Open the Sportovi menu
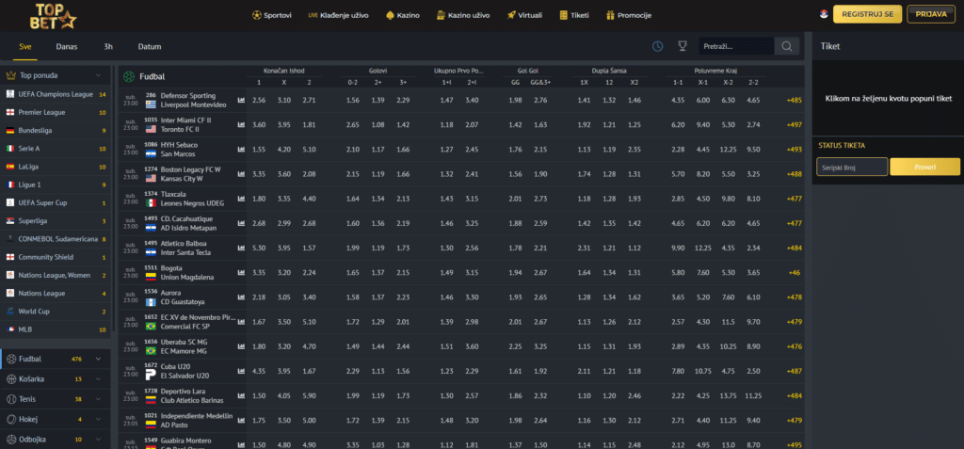This screenshot has height=449, width=964. click(x=272, y=15)
